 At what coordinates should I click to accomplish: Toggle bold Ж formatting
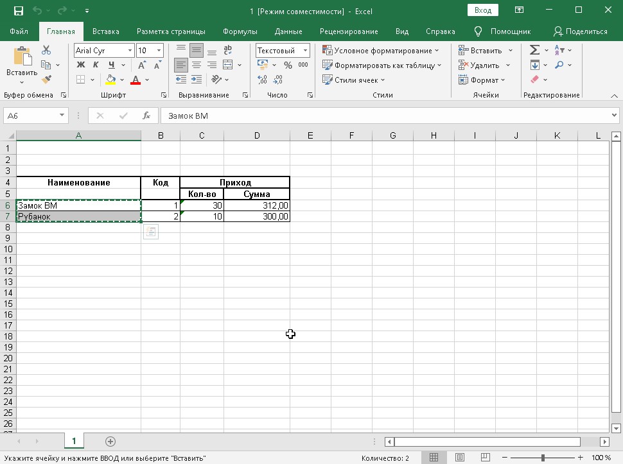[x=81, y=65]
